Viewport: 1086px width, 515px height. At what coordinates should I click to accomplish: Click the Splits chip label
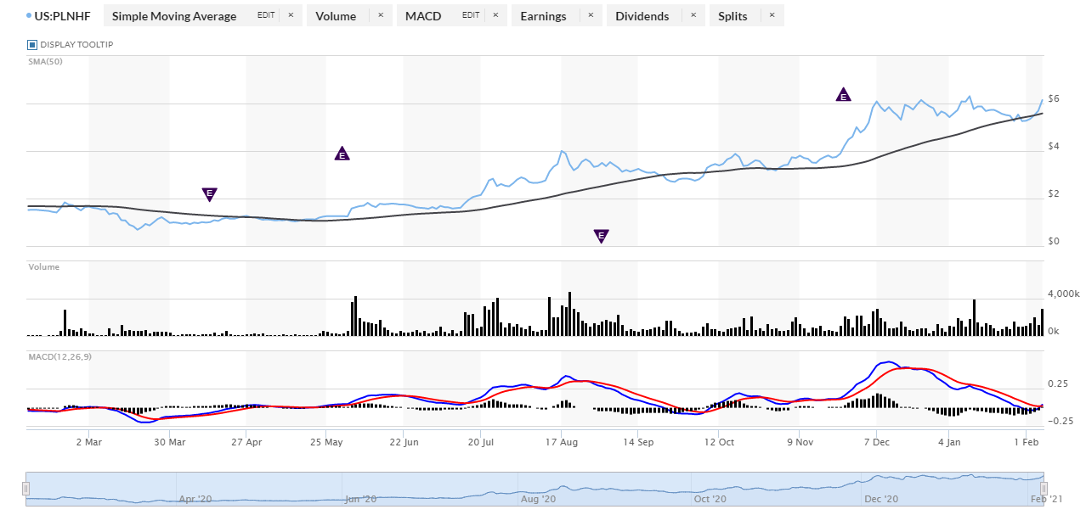[732, 16]
